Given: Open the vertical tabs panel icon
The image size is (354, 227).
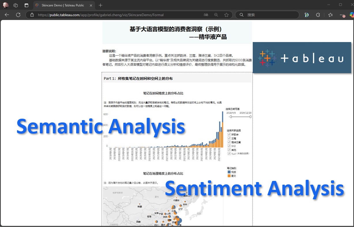Looking at the screenshot, I should point(26,5).
